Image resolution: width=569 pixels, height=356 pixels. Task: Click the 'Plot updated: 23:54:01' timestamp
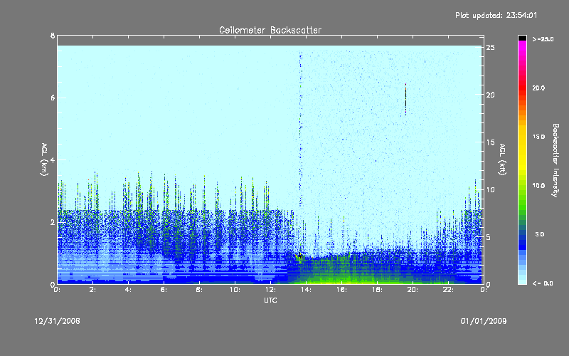496,15
